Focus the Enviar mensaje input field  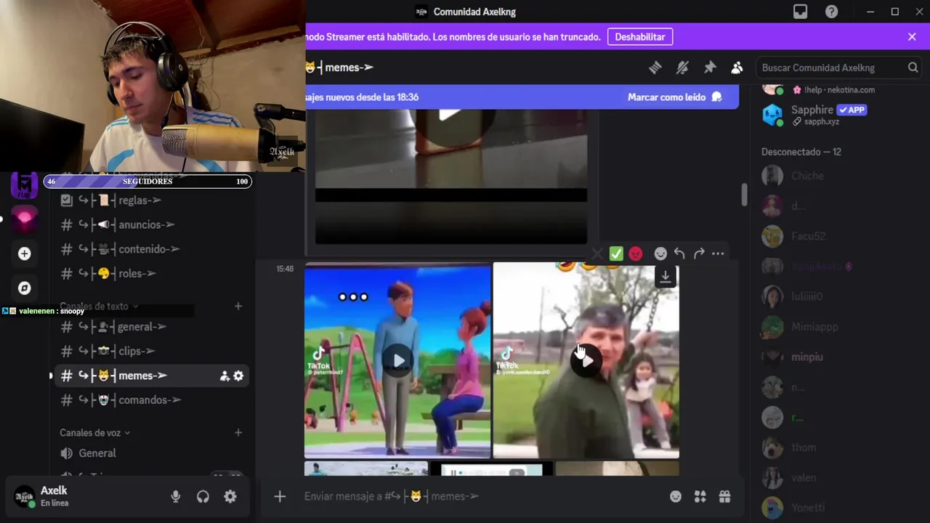tap(481, 496)
